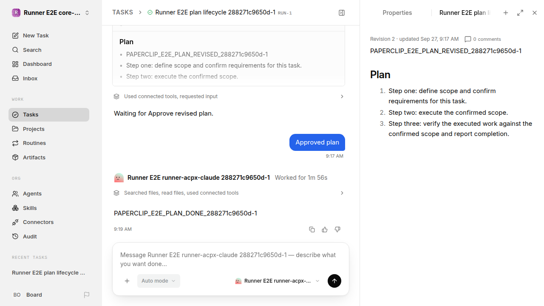This screenshot has width=544, height=306.
Task: Go to Dashboard
Action: pos(49,64)
